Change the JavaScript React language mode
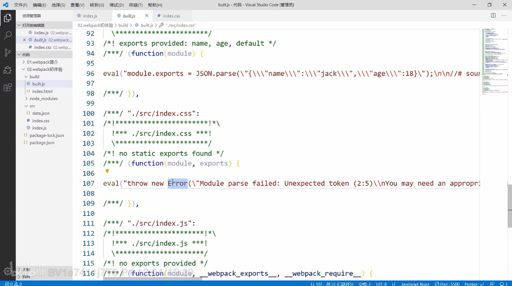 [415, 284]
